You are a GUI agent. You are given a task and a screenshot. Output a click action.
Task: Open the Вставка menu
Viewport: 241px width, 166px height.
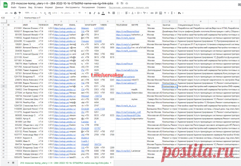38,7
